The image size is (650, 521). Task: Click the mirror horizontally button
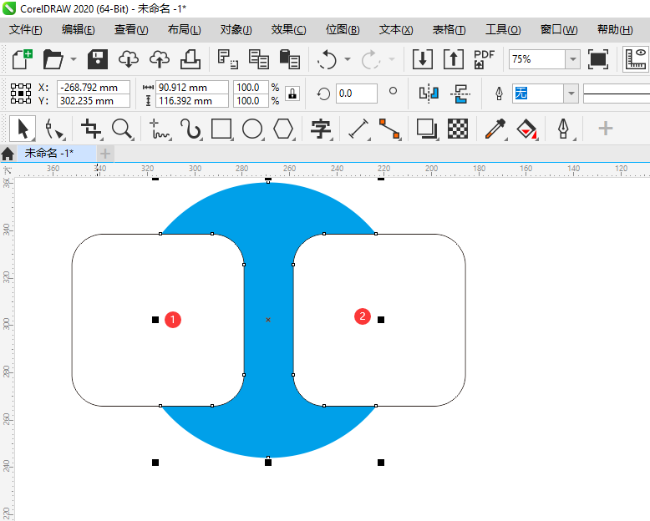tap(429, 93)
